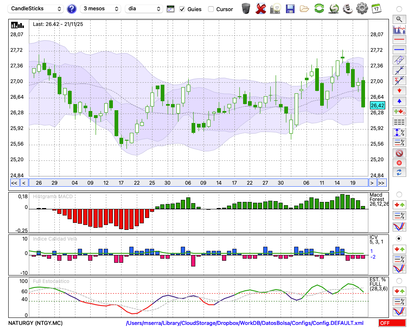Click the red down arrow marker tool
Screen dimensions: 412x329
click(399, 90)
